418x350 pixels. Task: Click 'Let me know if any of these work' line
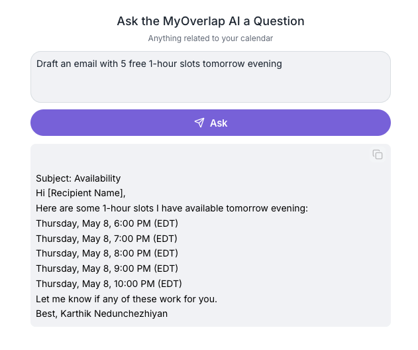(127, 299)
